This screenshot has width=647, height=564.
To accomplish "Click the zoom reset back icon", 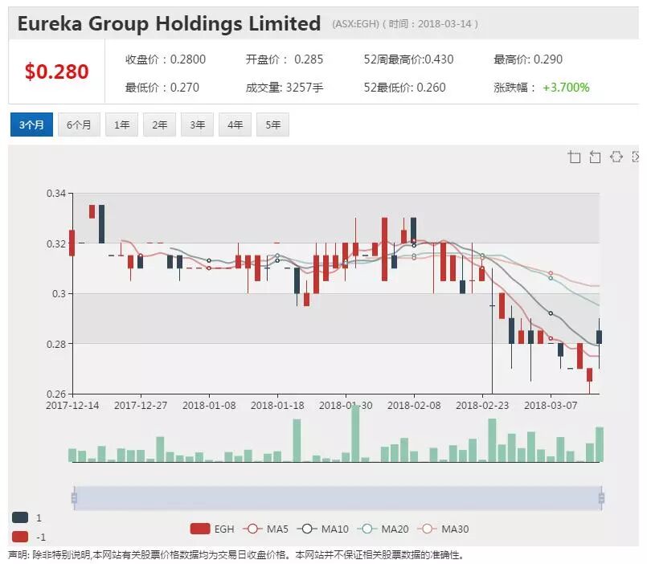I will point(595,157).
